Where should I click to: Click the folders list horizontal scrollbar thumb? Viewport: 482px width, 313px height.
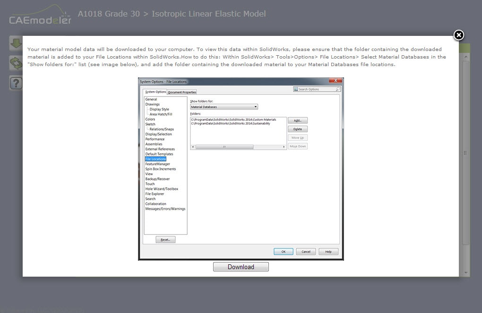224,147
